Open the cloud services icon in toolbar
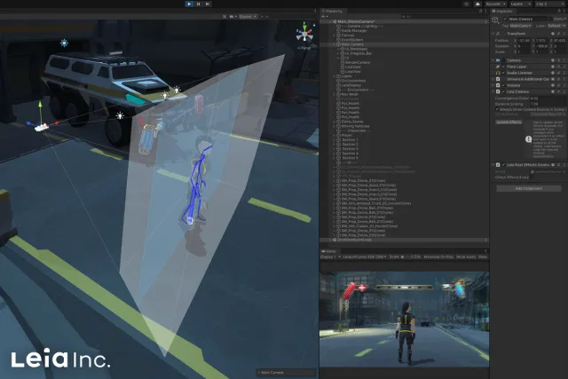568x379 pixels. [x=477, y=4]
